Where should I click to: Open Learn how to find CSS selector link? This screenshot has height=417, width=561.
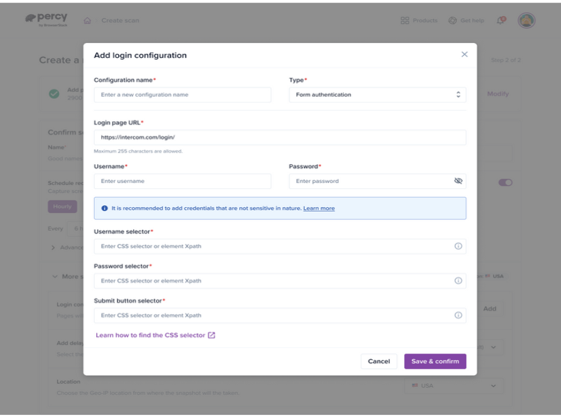[155, 335]
